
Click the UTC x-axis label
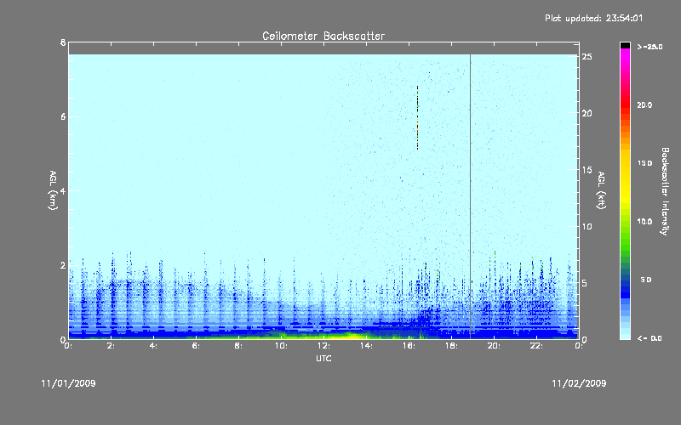pyautogui.click(x=323, y=358)
